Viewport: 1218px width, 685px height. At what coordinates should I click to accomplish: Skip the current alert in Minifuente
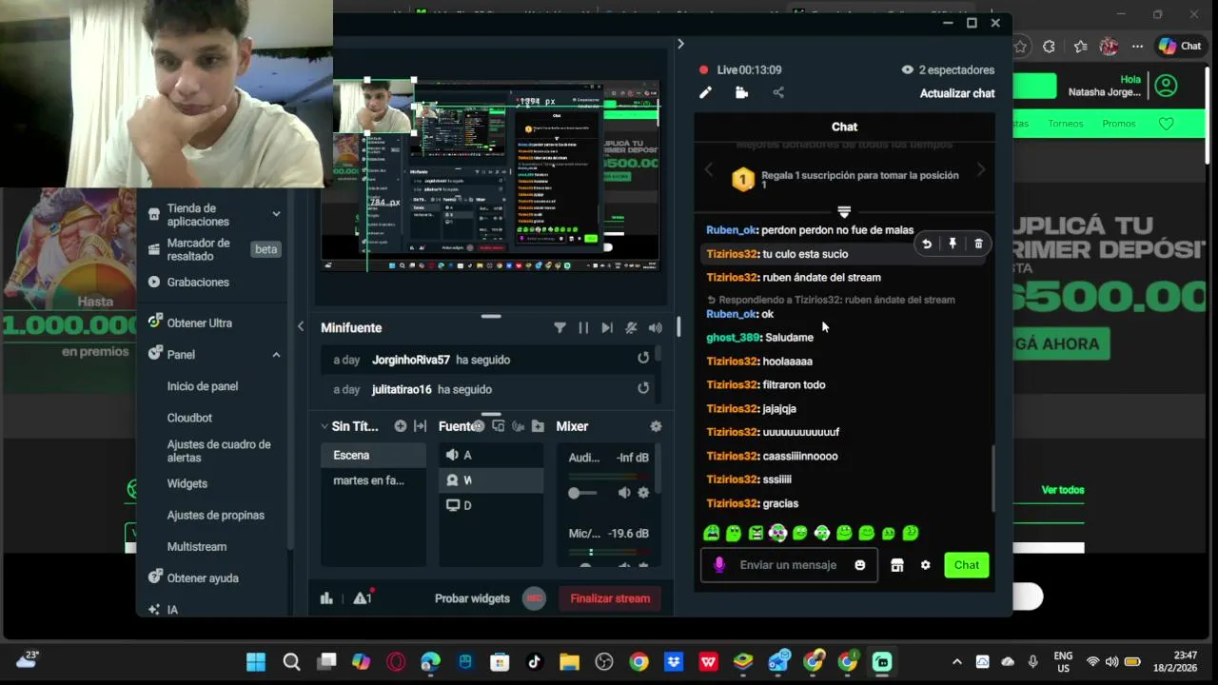pos(607,327)
